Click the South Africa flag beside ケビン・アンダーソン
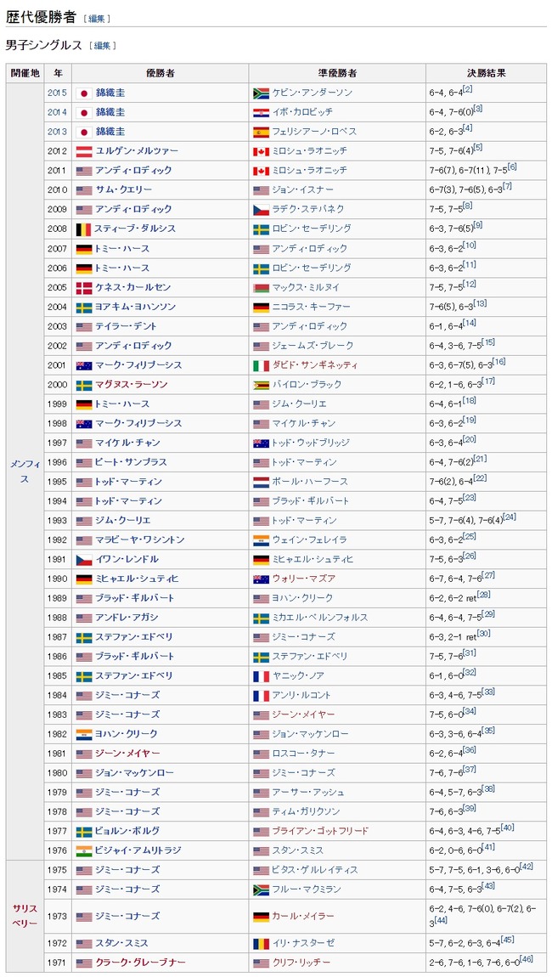Screen dimensions: 552x977 [x=261, y=93]
